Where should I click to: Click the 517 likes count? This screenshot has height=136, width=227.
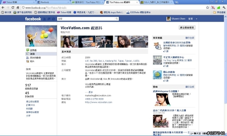[28, 85]
